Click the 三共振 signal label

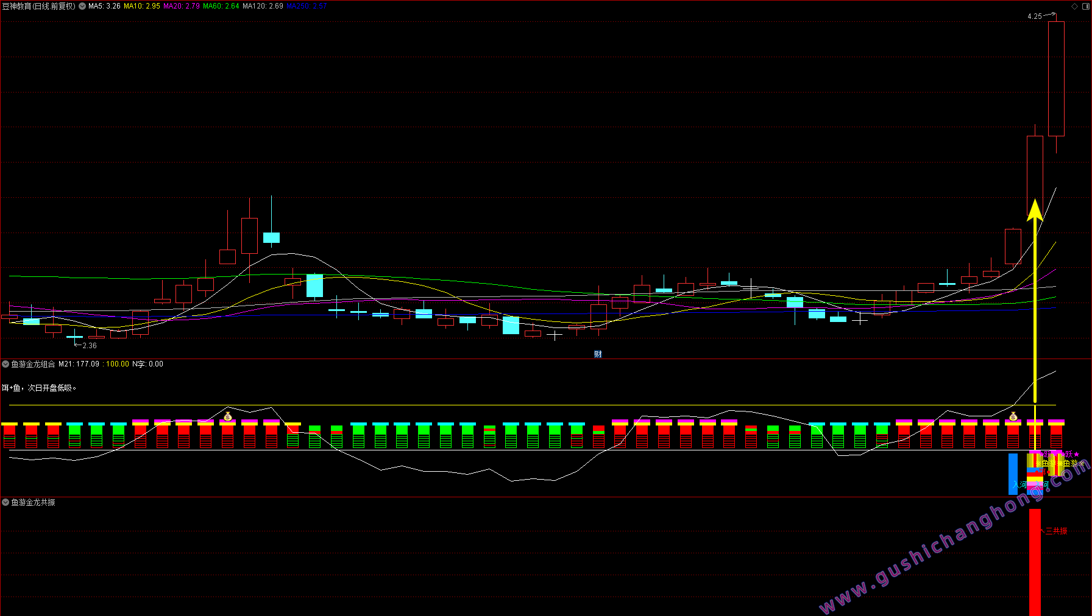pyautogui.click(x=1056, y=531)
